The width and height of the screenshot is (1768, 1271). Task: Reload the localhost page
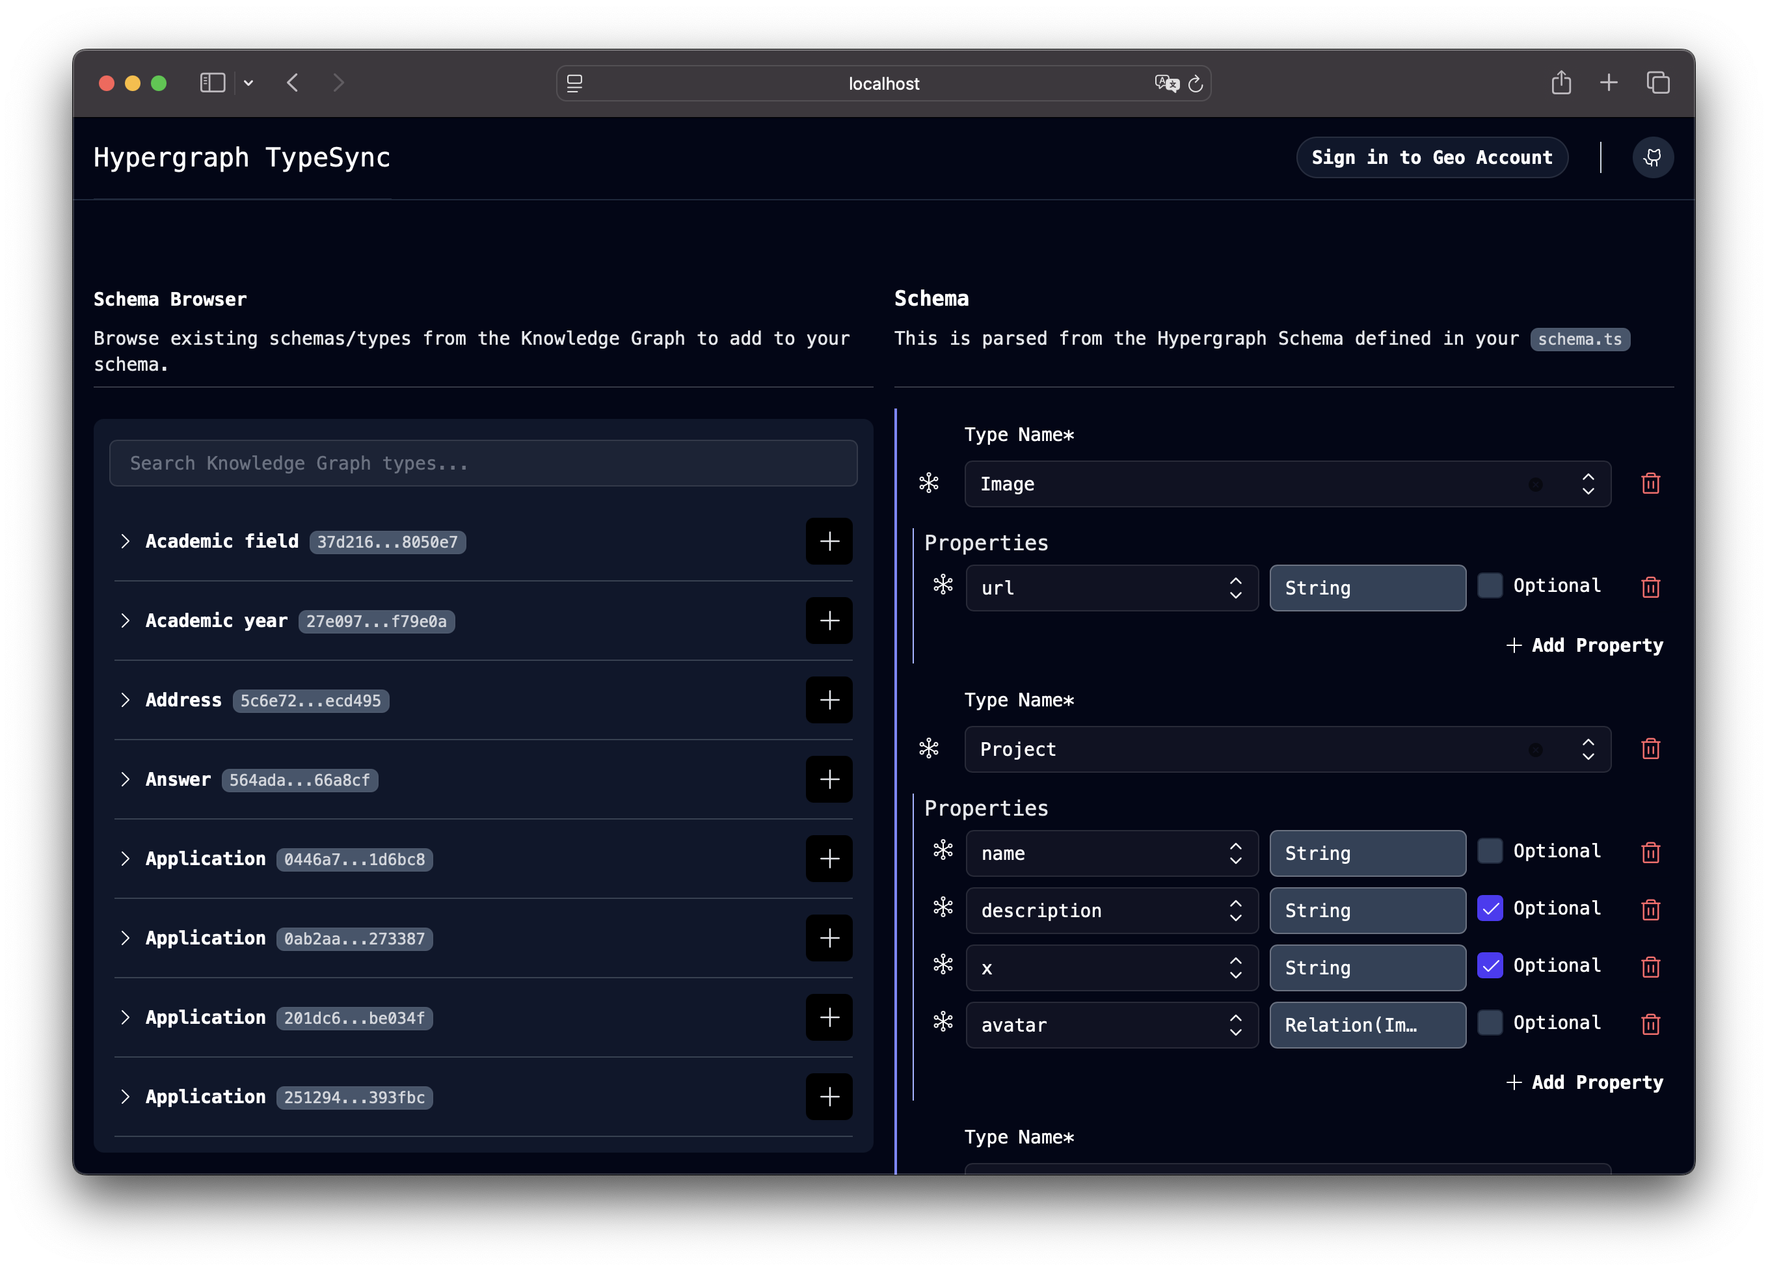(1195, 83)
